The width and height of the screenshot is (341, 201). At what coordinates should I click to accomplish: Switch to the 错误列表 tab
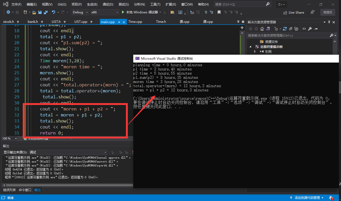[9, 190]
